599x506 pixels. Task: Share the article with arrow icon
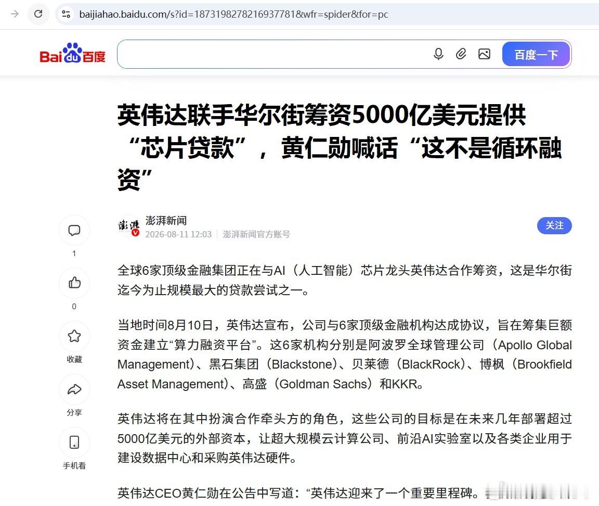[x=74, y=389]
